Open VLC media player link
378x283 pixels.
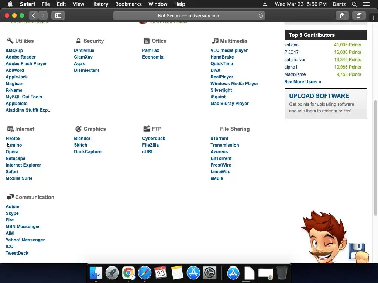pos(229,50)
